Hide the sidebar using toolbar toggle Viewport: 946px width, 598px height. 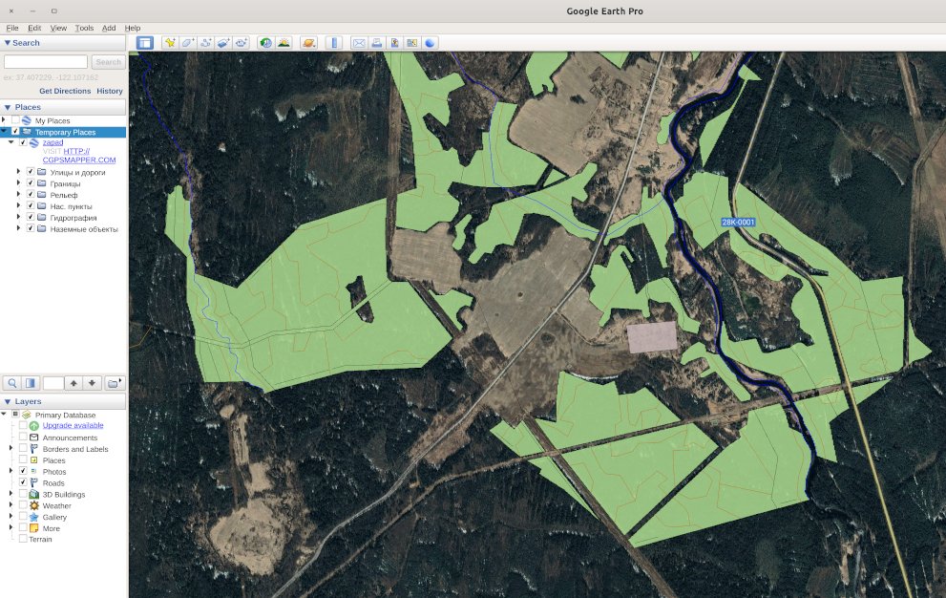(144, 43)
